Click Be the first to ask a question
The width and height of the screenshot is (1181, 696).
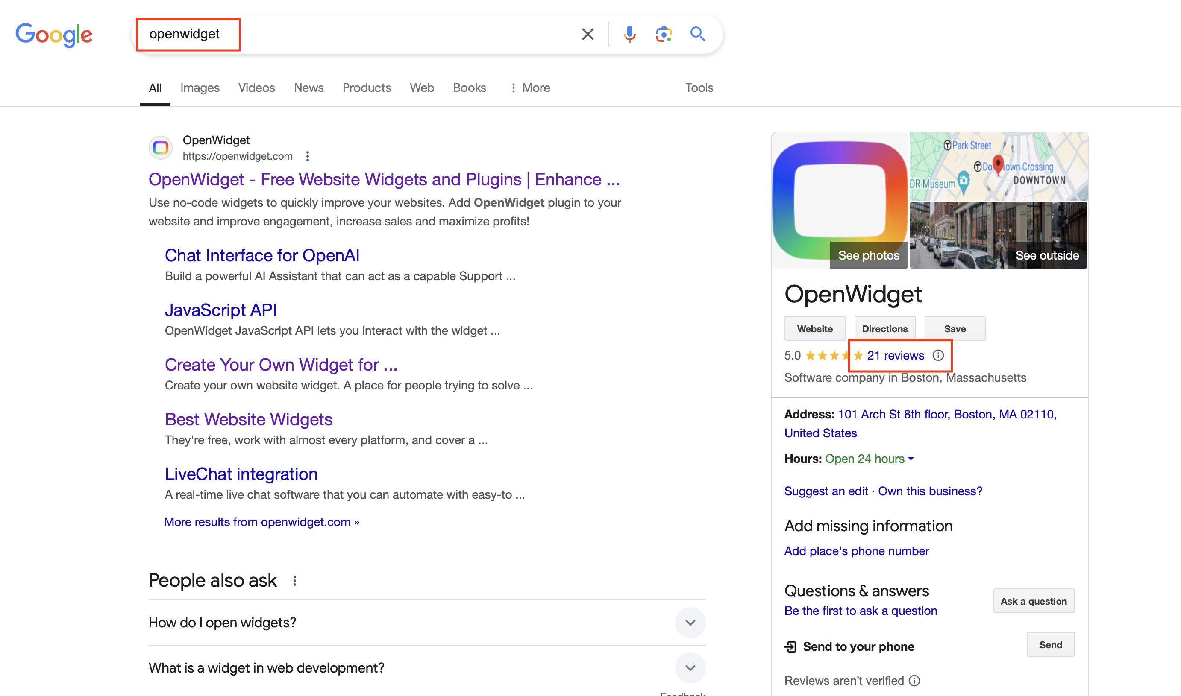tap(861, 611)
